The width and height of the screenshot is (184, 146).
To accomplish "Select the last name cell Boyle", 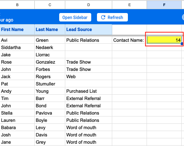I will 50,120.
